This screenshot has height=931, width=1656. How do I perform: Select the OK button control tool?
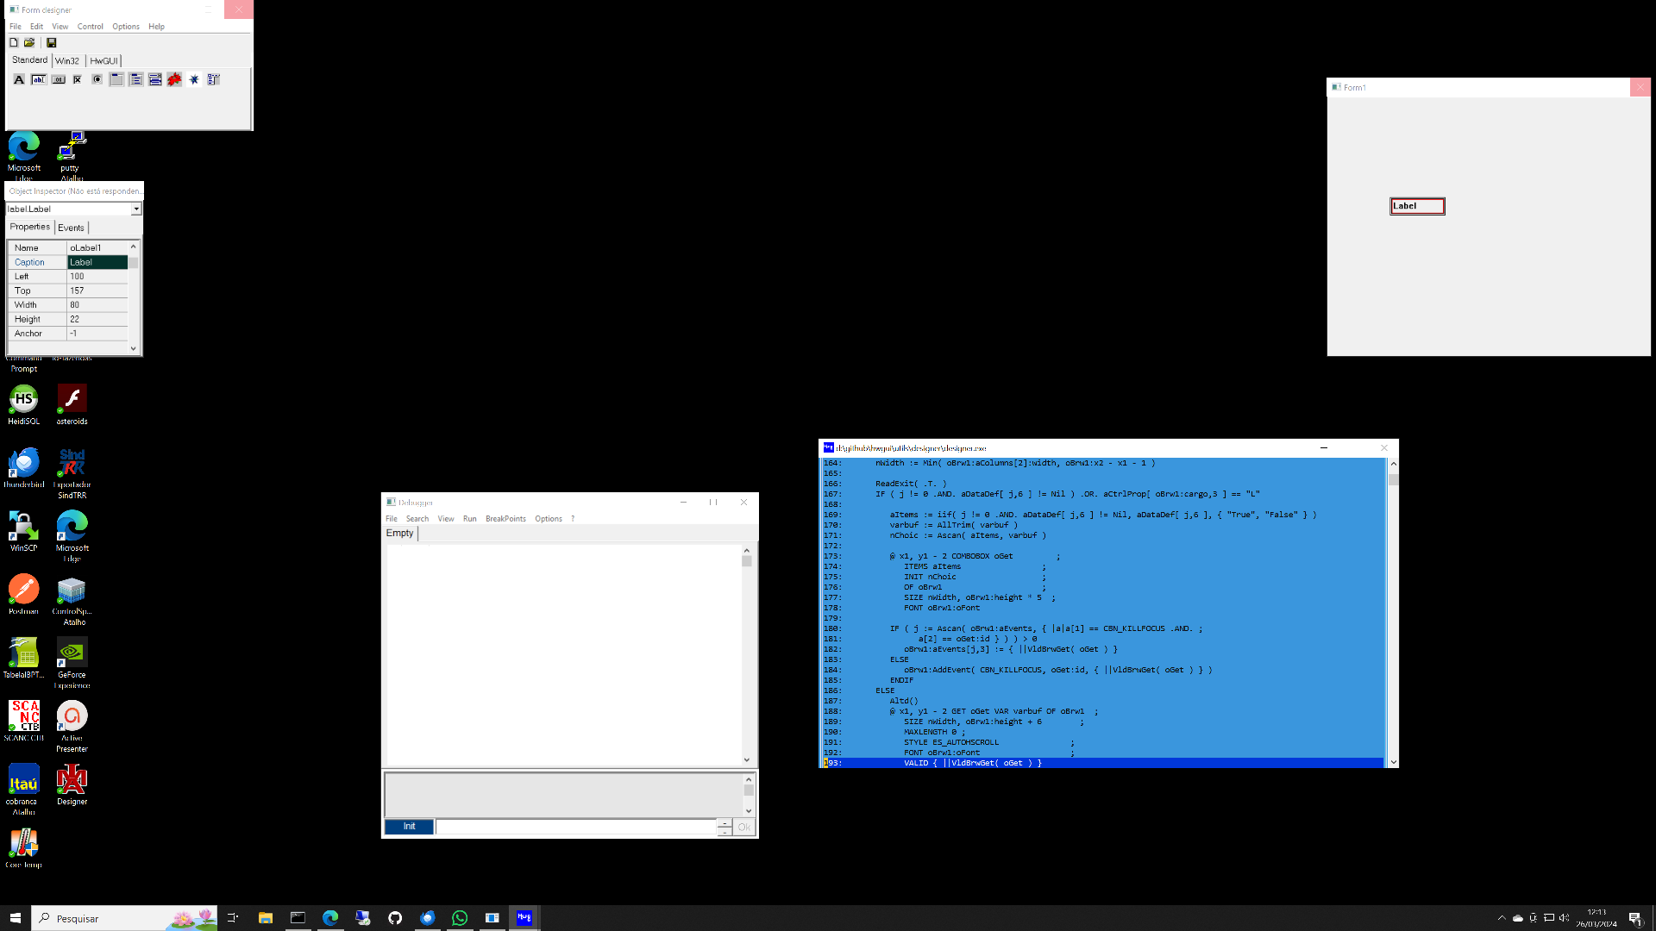(59, 79)
